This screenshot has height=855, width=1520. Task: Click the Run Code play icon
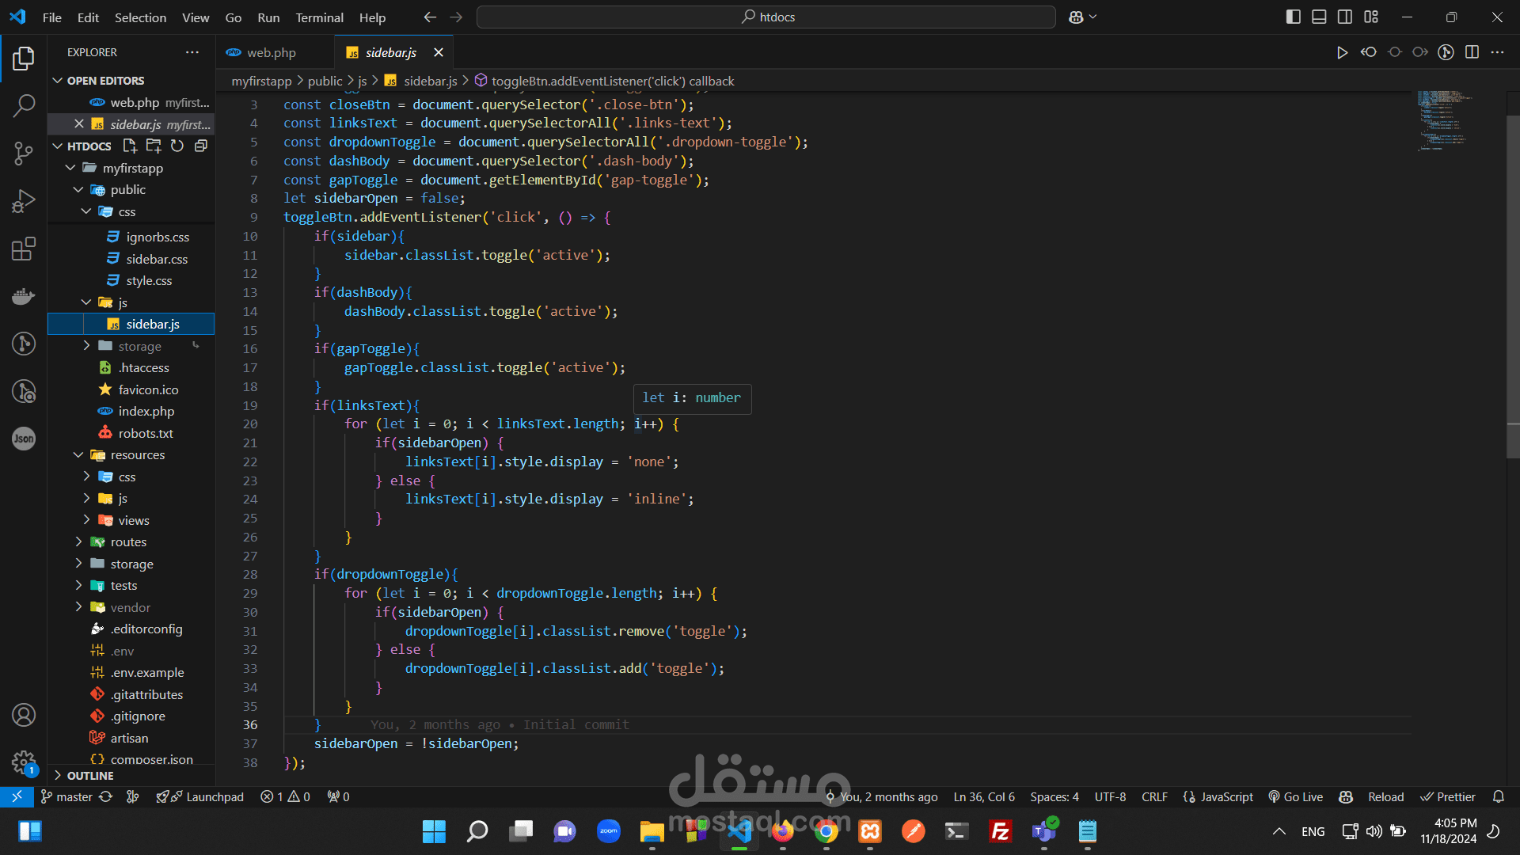[x=1342, y=52]
